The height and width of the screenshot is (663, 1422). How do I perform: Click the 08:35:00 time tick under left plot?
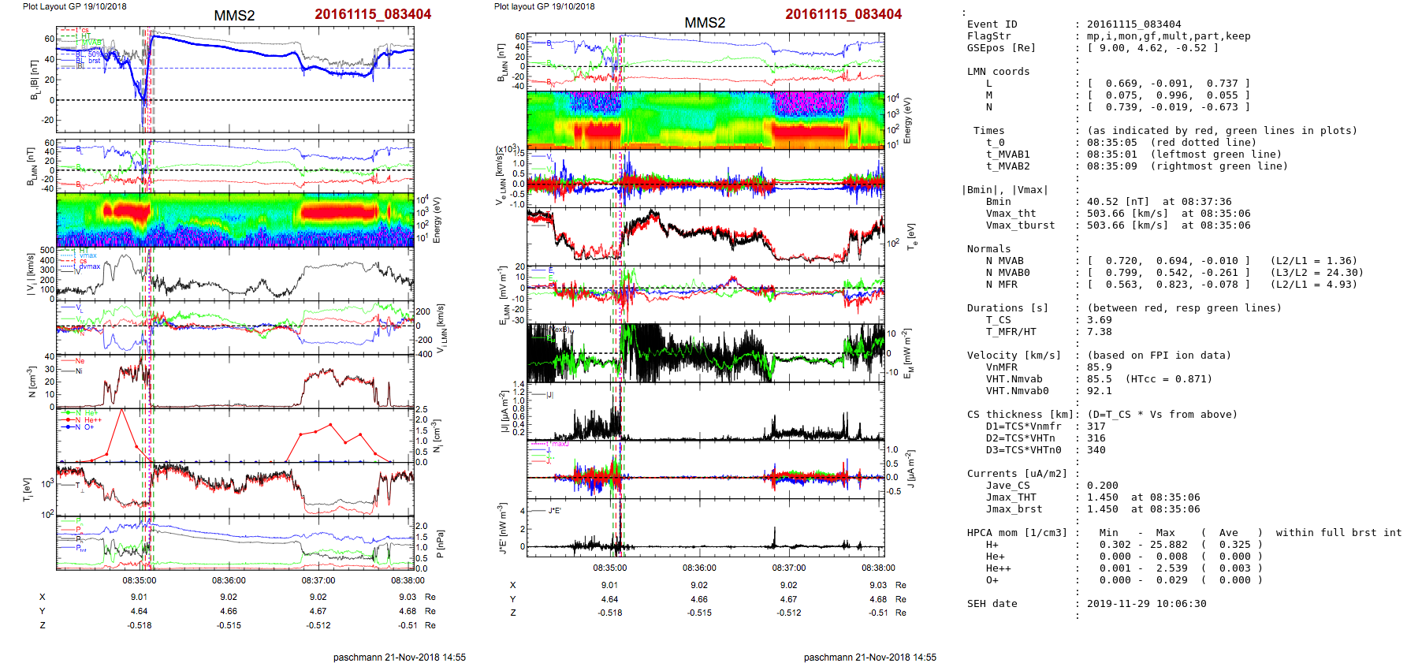[140, 580]
